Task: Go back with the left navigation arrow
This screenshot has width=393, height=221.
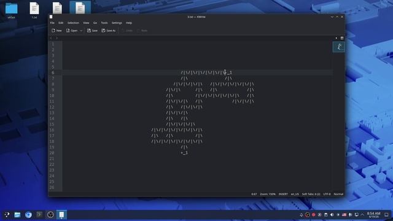Action: tap(51, 38)
